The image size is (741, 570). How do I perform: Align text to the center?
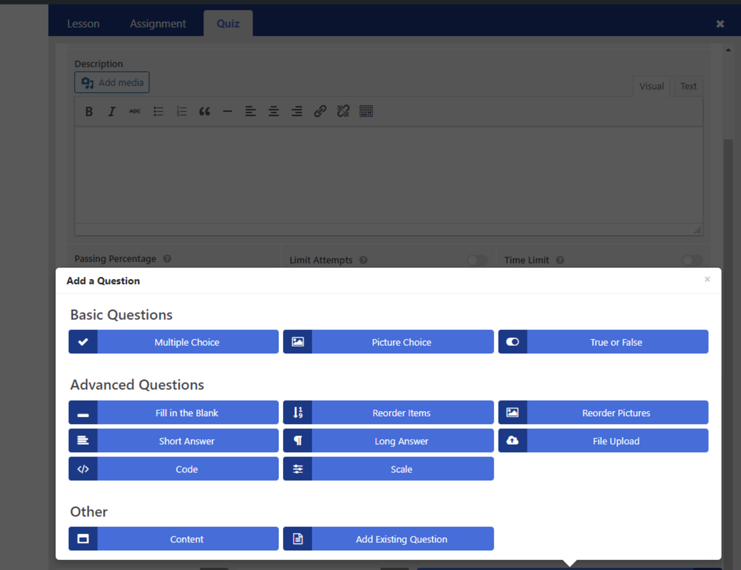(x=274, y=111)
